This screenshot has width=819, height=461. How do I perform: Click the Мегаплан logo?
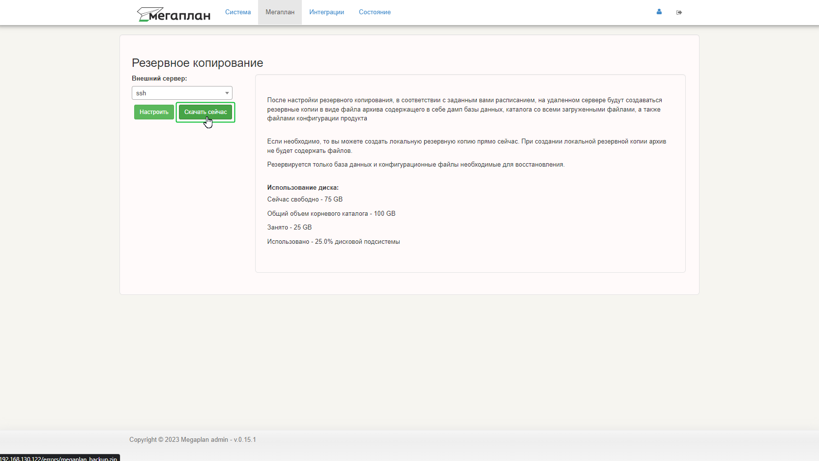174,14
